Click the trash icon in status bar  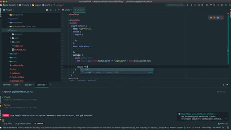228,127
